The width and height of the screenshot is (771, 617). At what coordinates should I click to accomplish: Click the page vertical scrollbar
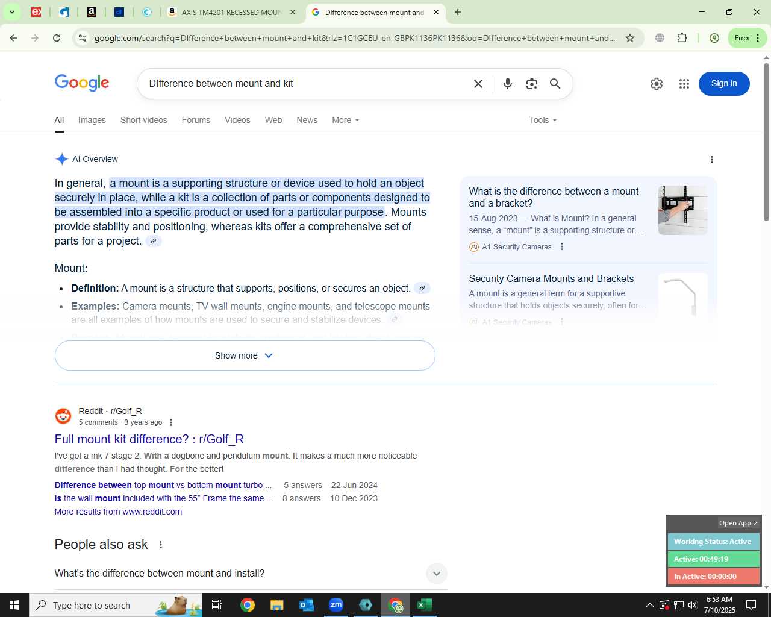point(766,142)
